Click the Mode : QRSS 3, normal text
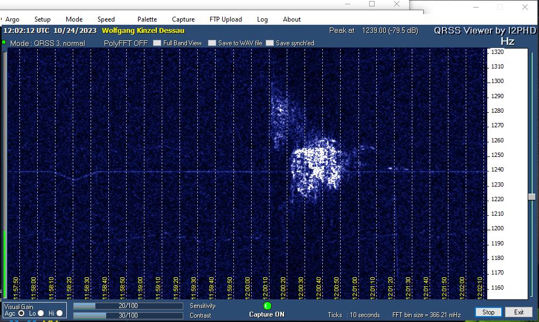This screenshot has width=539, height=322. pos(47,43)
